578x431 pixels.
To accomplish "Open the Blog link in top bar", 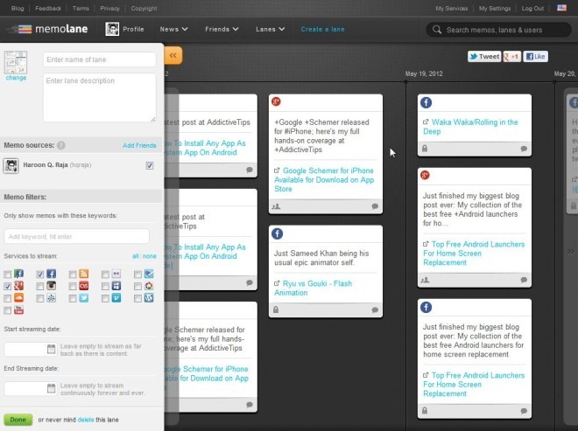I will click(18, 8).
